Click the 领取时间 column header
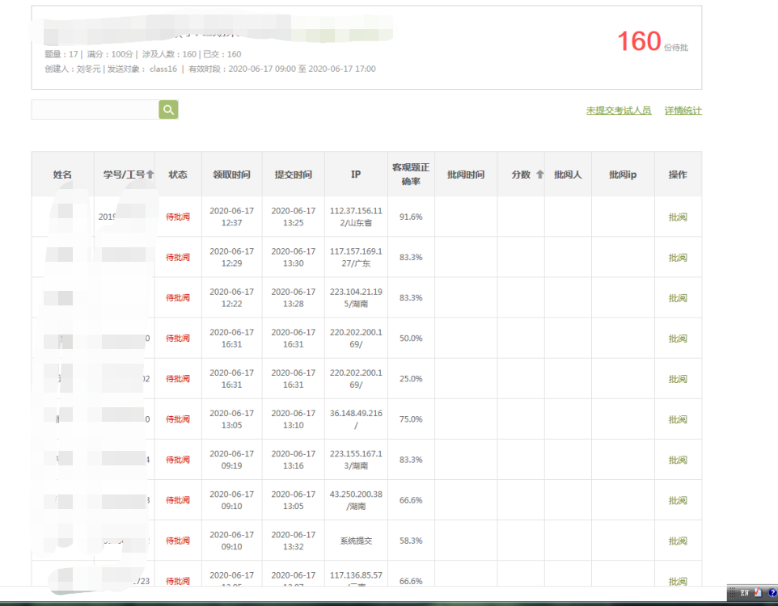The image size is (778, 606). [232, 174]
